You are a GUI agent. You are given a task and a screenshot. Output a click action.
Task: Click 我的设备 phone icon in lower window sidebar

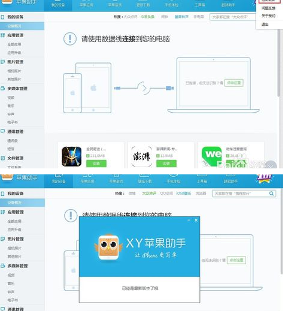[2, 194]
